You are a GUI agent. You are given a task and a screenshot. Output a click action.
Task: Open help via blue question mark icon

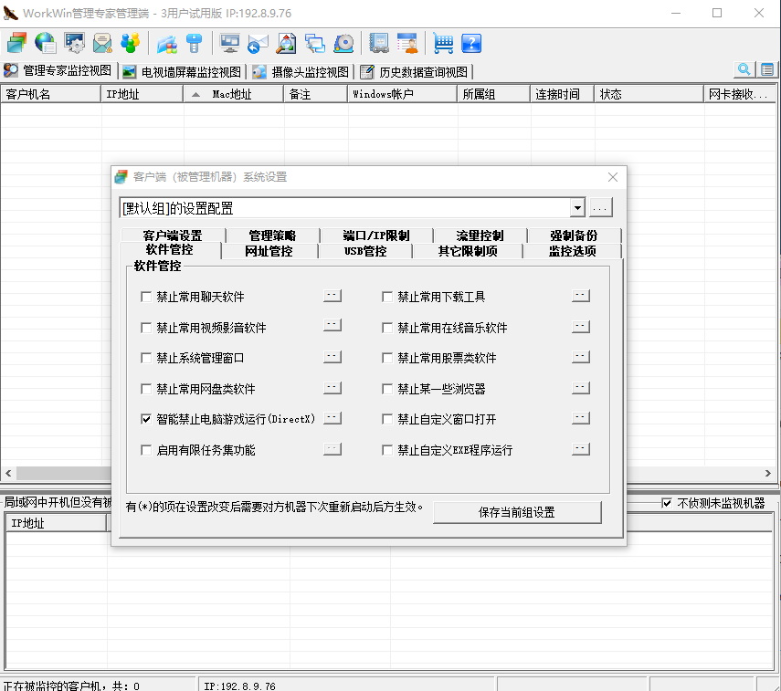point(470,43)
